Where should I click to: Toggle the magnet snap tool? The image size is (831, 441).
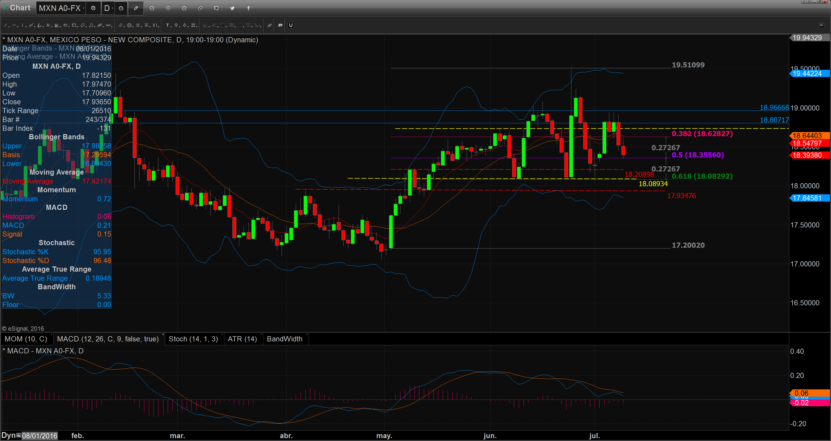pos(291,25)
